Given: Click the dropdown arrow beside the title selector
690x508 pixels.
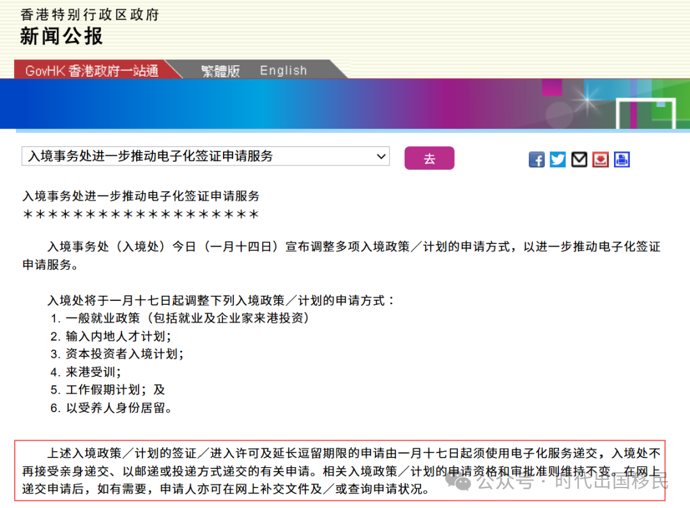Looking at the screenshot, I should coord(382,157).
